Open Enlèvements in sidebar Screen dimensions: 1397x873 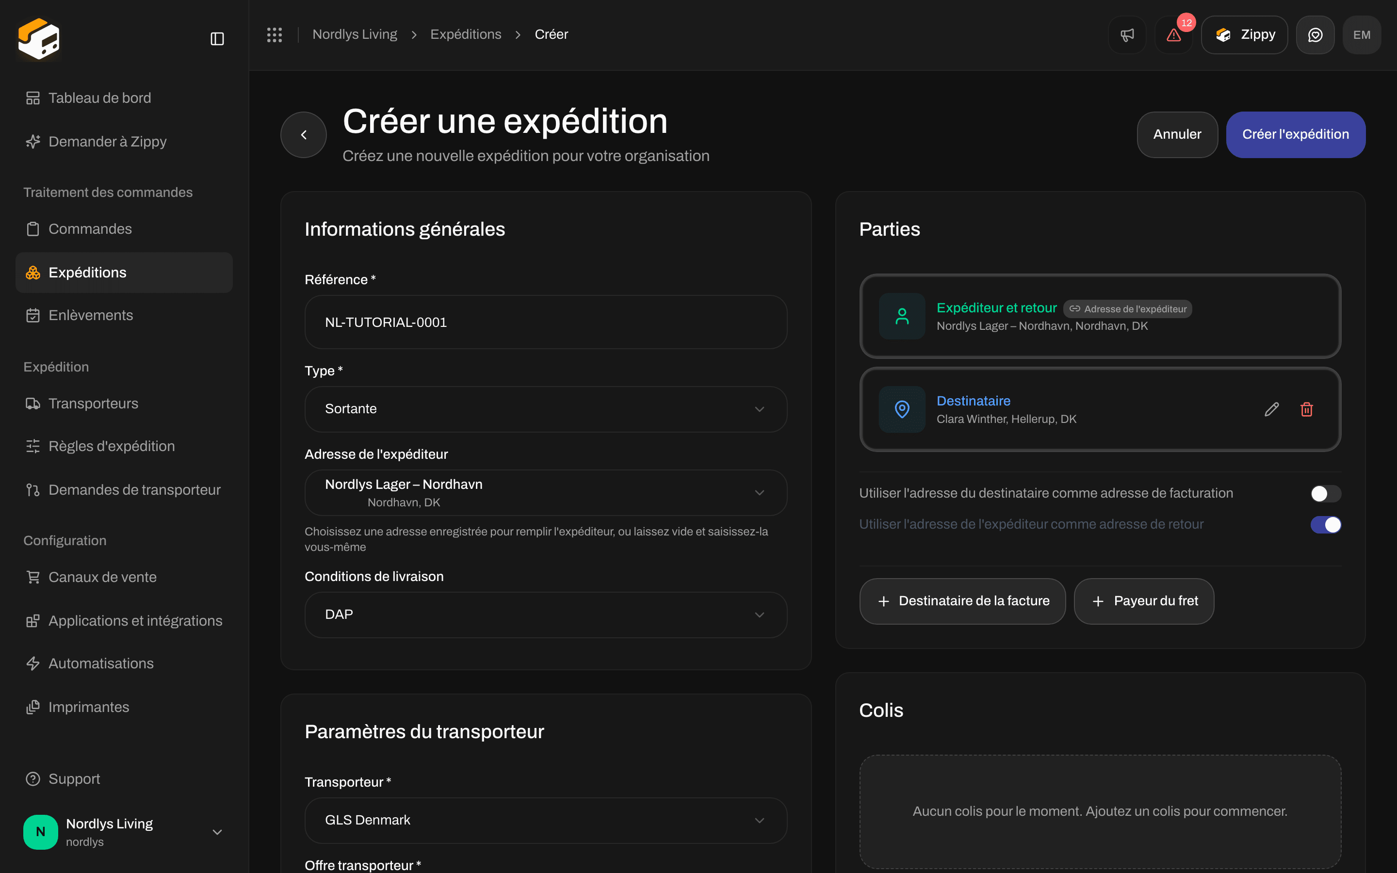click(x=124, y=315)
